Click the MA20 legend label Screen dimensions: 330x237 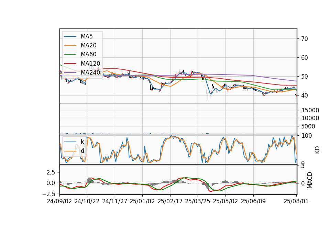tap(88, 45)
